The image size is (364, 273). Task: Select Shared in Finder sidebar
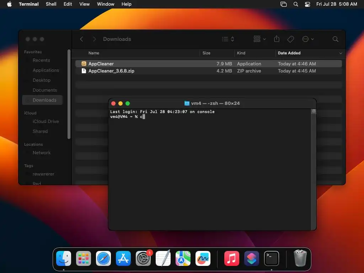pyautogui.click(x=43, y=132)
